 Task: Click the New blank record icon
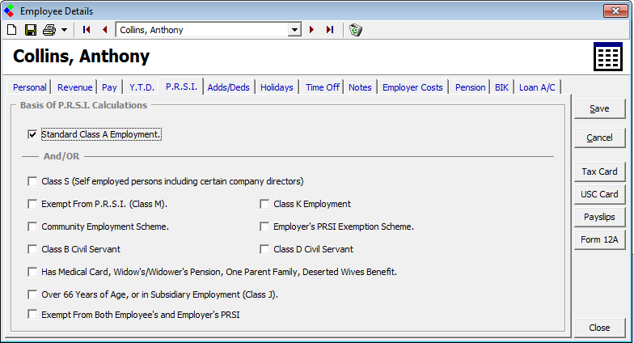pyautogui.click(x=11, y=30)
